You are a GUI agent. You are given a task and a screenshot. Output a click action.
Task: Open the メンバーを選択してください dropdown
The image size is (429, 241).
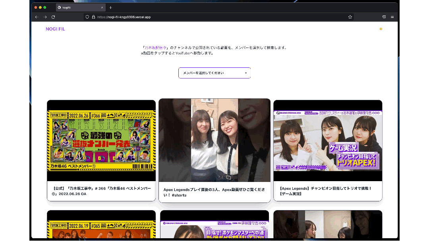214,73
